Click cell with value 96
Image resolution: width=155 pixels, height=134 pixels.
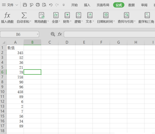coord(15,87)
